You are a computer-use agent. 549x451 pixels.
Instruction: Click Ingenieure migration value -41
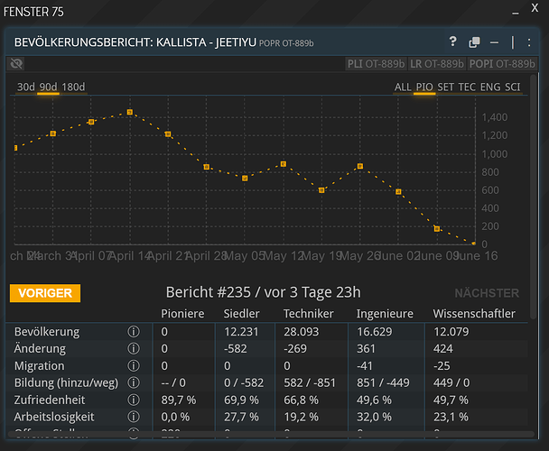coord(365,365)
